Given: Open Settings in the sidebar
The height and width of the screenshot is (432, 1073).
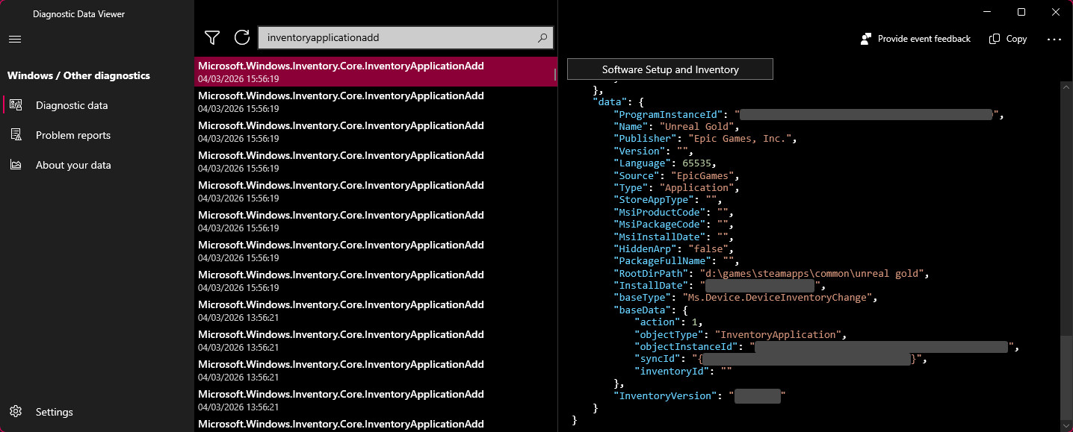Looking at the screenshot, I should tap(54, 412).
